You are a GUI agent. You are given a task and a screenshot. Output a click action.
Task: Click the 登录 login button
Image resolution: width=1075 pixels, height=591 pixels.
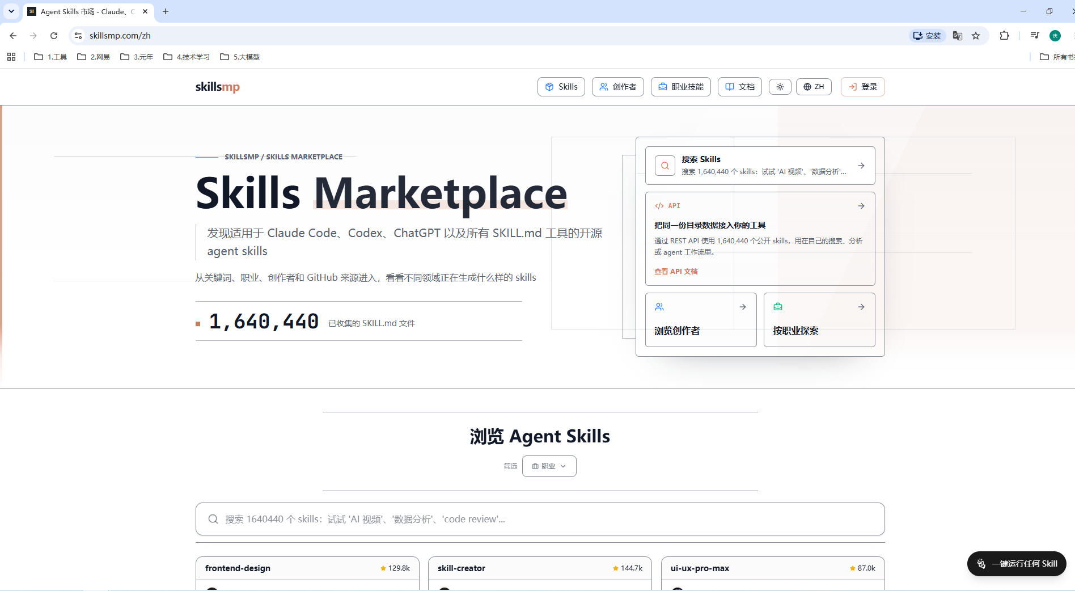point(863,87)
